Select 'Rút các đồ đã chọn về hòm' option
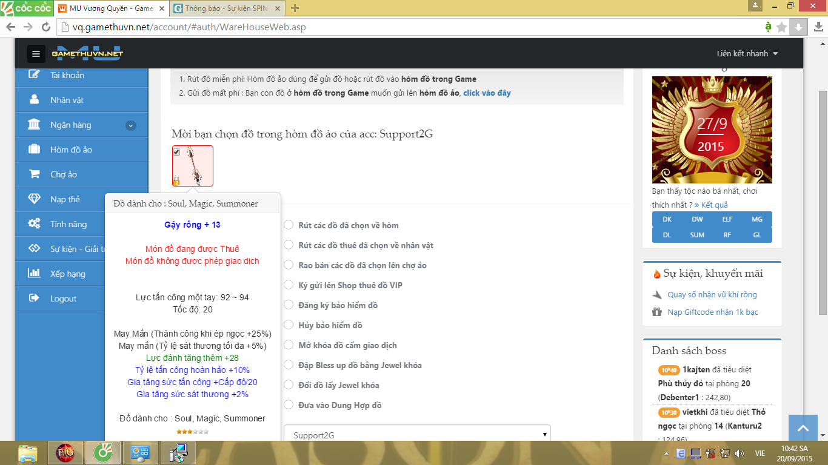The width and height of the screenshot is (828, 465). (x=289, y=225)
